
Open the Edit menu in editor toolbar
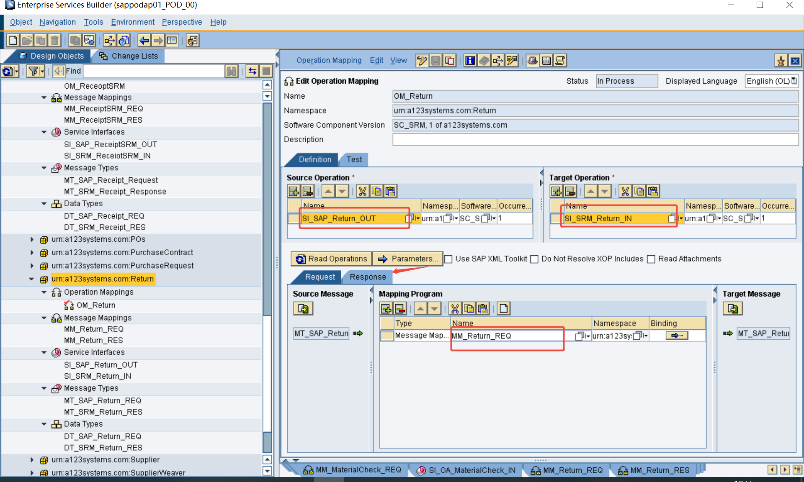376,61
